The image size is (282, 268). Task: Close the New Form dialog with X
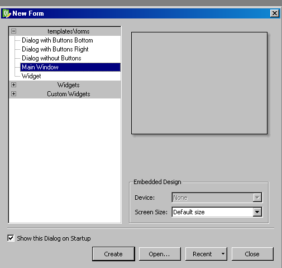coord(275,13)
